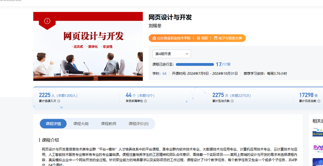This screenshot has height=166, width=323.
Task: Switch to 课程详情 tab
Action: [x=53, y=124]
